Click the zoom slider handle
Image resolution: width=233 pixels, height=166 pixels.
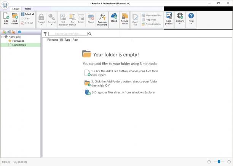click(x=219, y=162)
